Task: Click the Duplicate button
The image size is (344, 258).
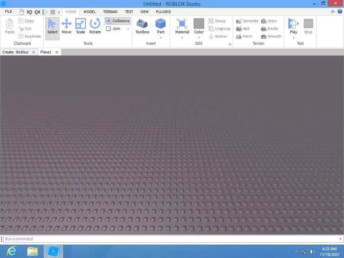Action: (30, 36)
